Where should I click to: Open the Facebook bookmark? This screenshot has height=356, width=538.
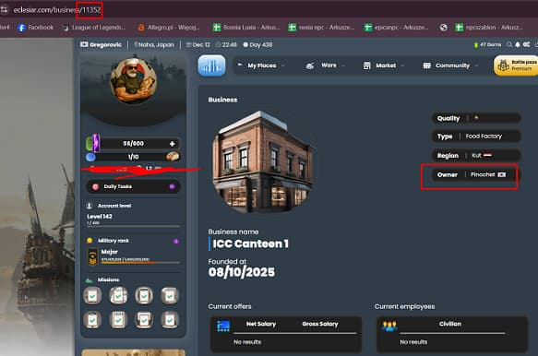(36, 28)
